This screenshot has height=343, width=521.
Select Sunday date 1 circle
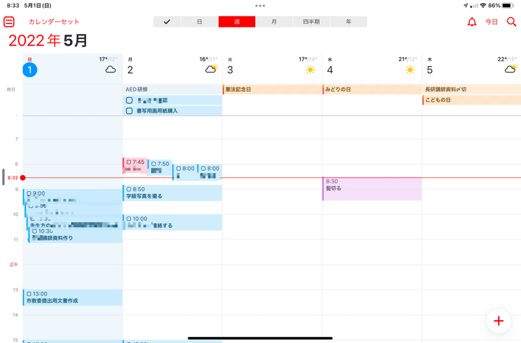coord(29,70)
